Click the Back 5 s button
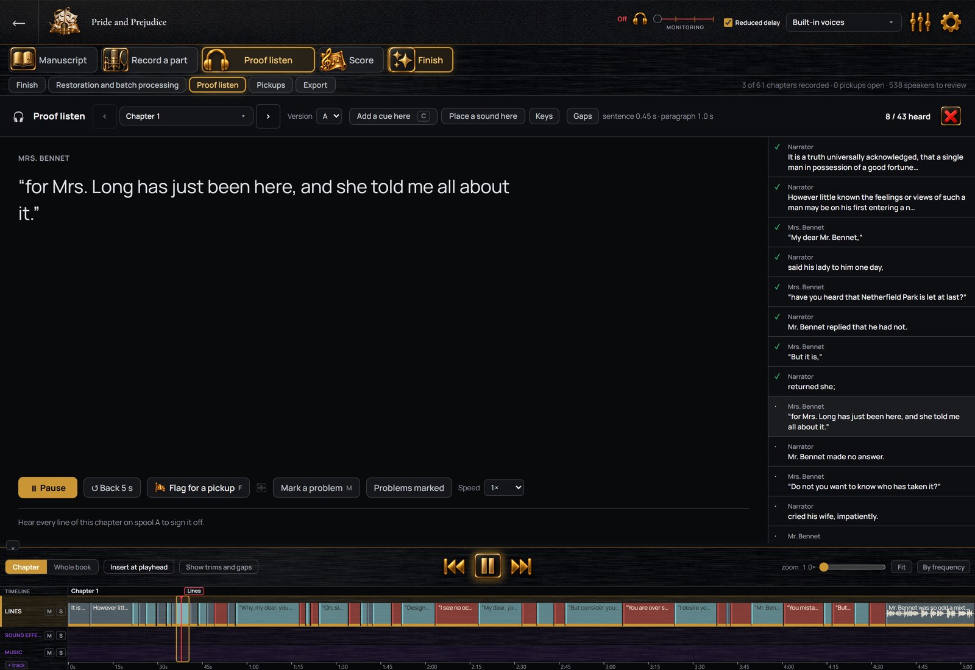 click(112, 488)
